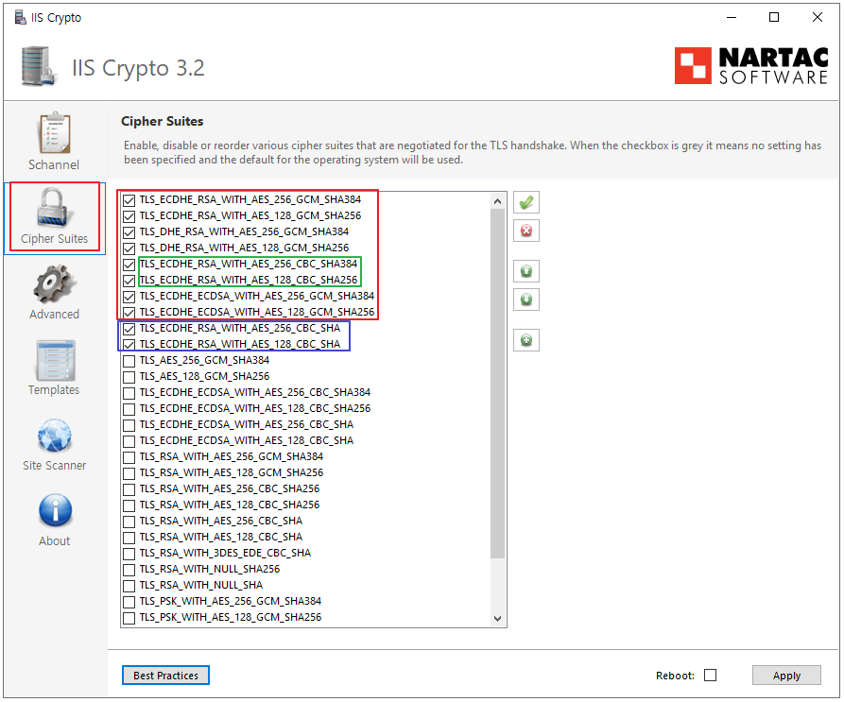Uncheck TLS_ECDHE_RSA_WITH_AES_128_GCM_SHA256
Viewport: 844px width, 702px height.
(x=129, y=216)
